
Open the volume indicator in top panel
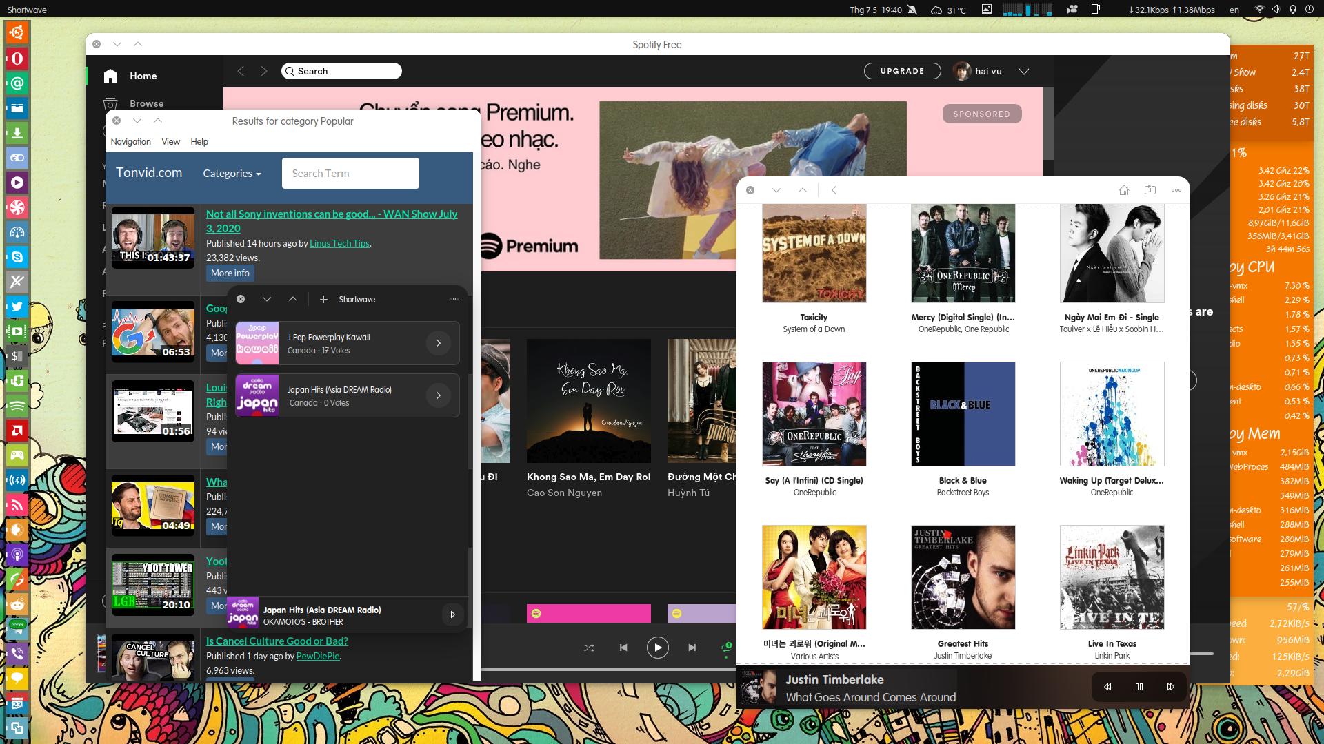[1276, 10]
